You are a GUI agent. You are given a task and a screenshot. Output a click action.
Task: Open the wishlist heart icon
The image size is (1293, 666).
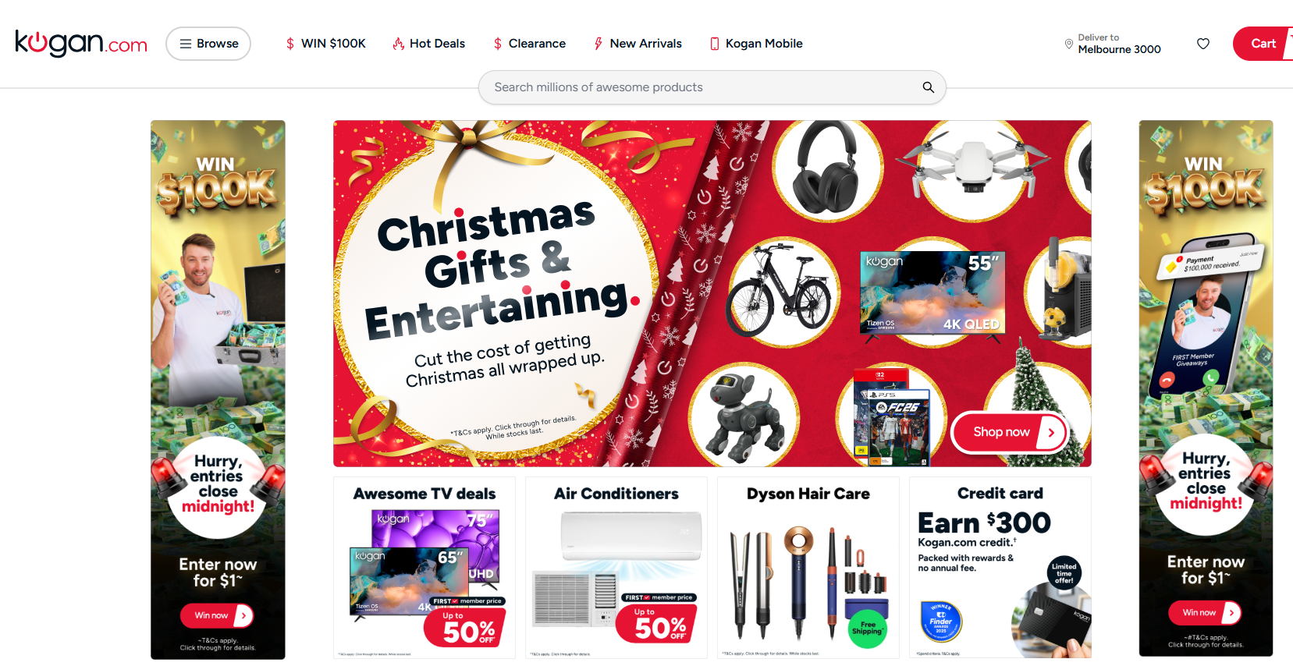pos(1203,44)
